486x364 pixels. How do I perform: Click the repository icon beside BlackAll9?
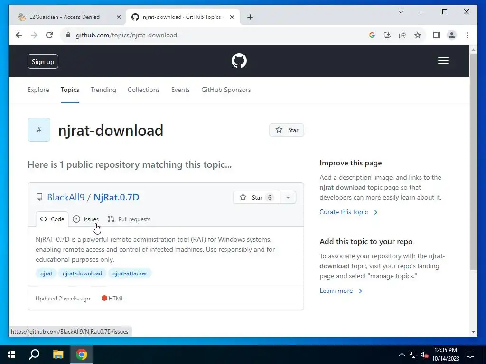pos(39,197)
